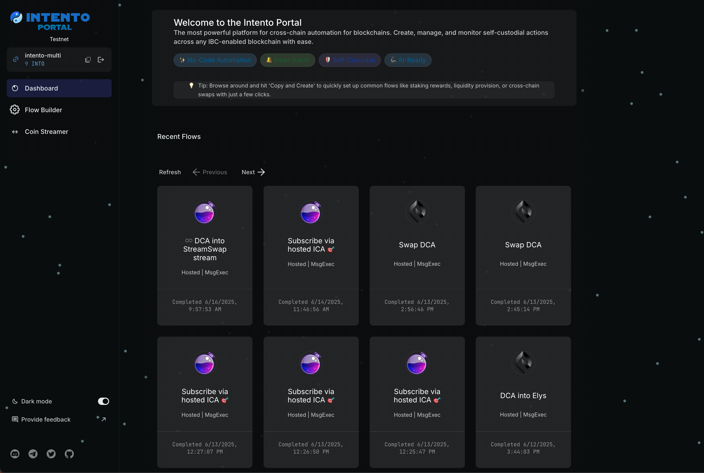Open the DCA into StreamSwap stream flow title
704x473 pixels.
tap(205, 249)
